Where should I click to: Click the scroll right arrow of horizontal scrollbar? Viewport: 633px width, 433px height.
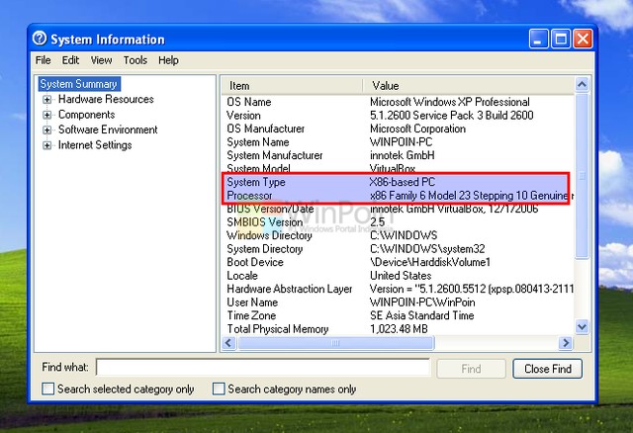pos(566,343)
